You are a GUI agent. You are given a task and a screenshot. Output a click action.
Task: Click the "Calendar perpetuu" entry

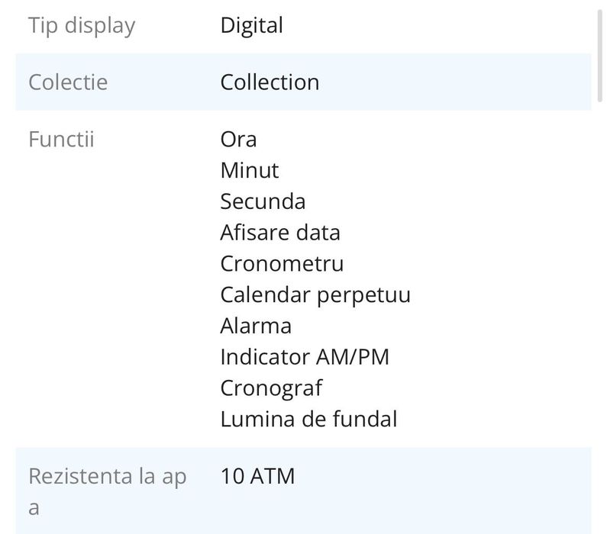click(315, 294)
